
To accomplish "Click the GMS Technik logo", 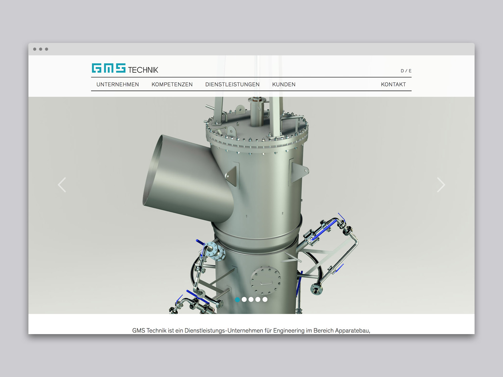I will 125,68.
